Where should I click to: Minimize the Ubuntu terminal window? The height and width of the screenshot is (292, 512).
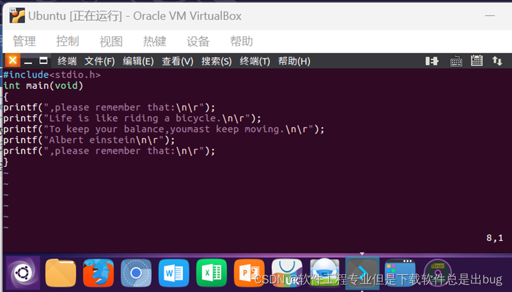[x=28, y=61]
